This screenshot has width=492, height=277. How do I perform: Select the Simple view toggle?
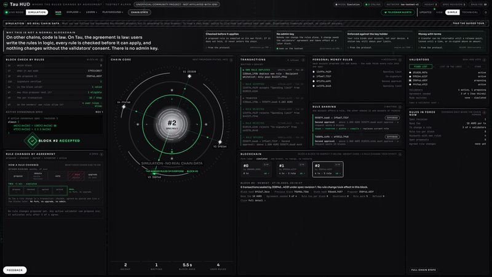pyautogui.click(x=452, y=12)
